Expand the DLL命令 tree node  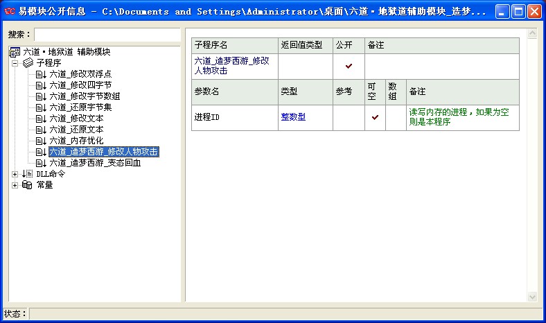[x=15, y=174]
